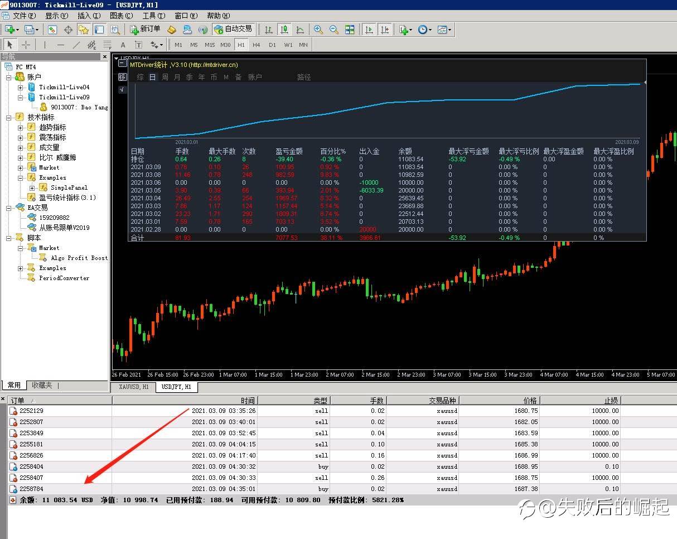The height and width of the screenshot is (539, 677).
Task: Select the cursor arrow tool
Action: 10,45
